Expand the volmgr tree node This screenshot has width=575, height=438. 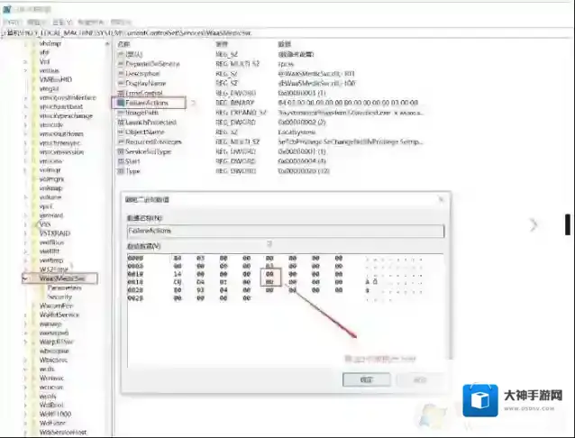[23, 169]
